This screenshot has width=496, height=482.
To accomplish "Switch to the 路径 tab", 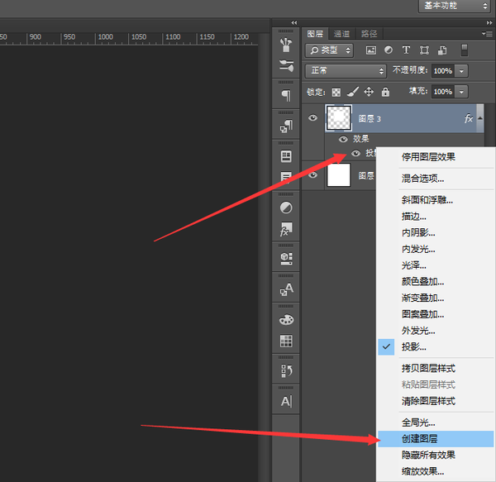I will [370, 34].
